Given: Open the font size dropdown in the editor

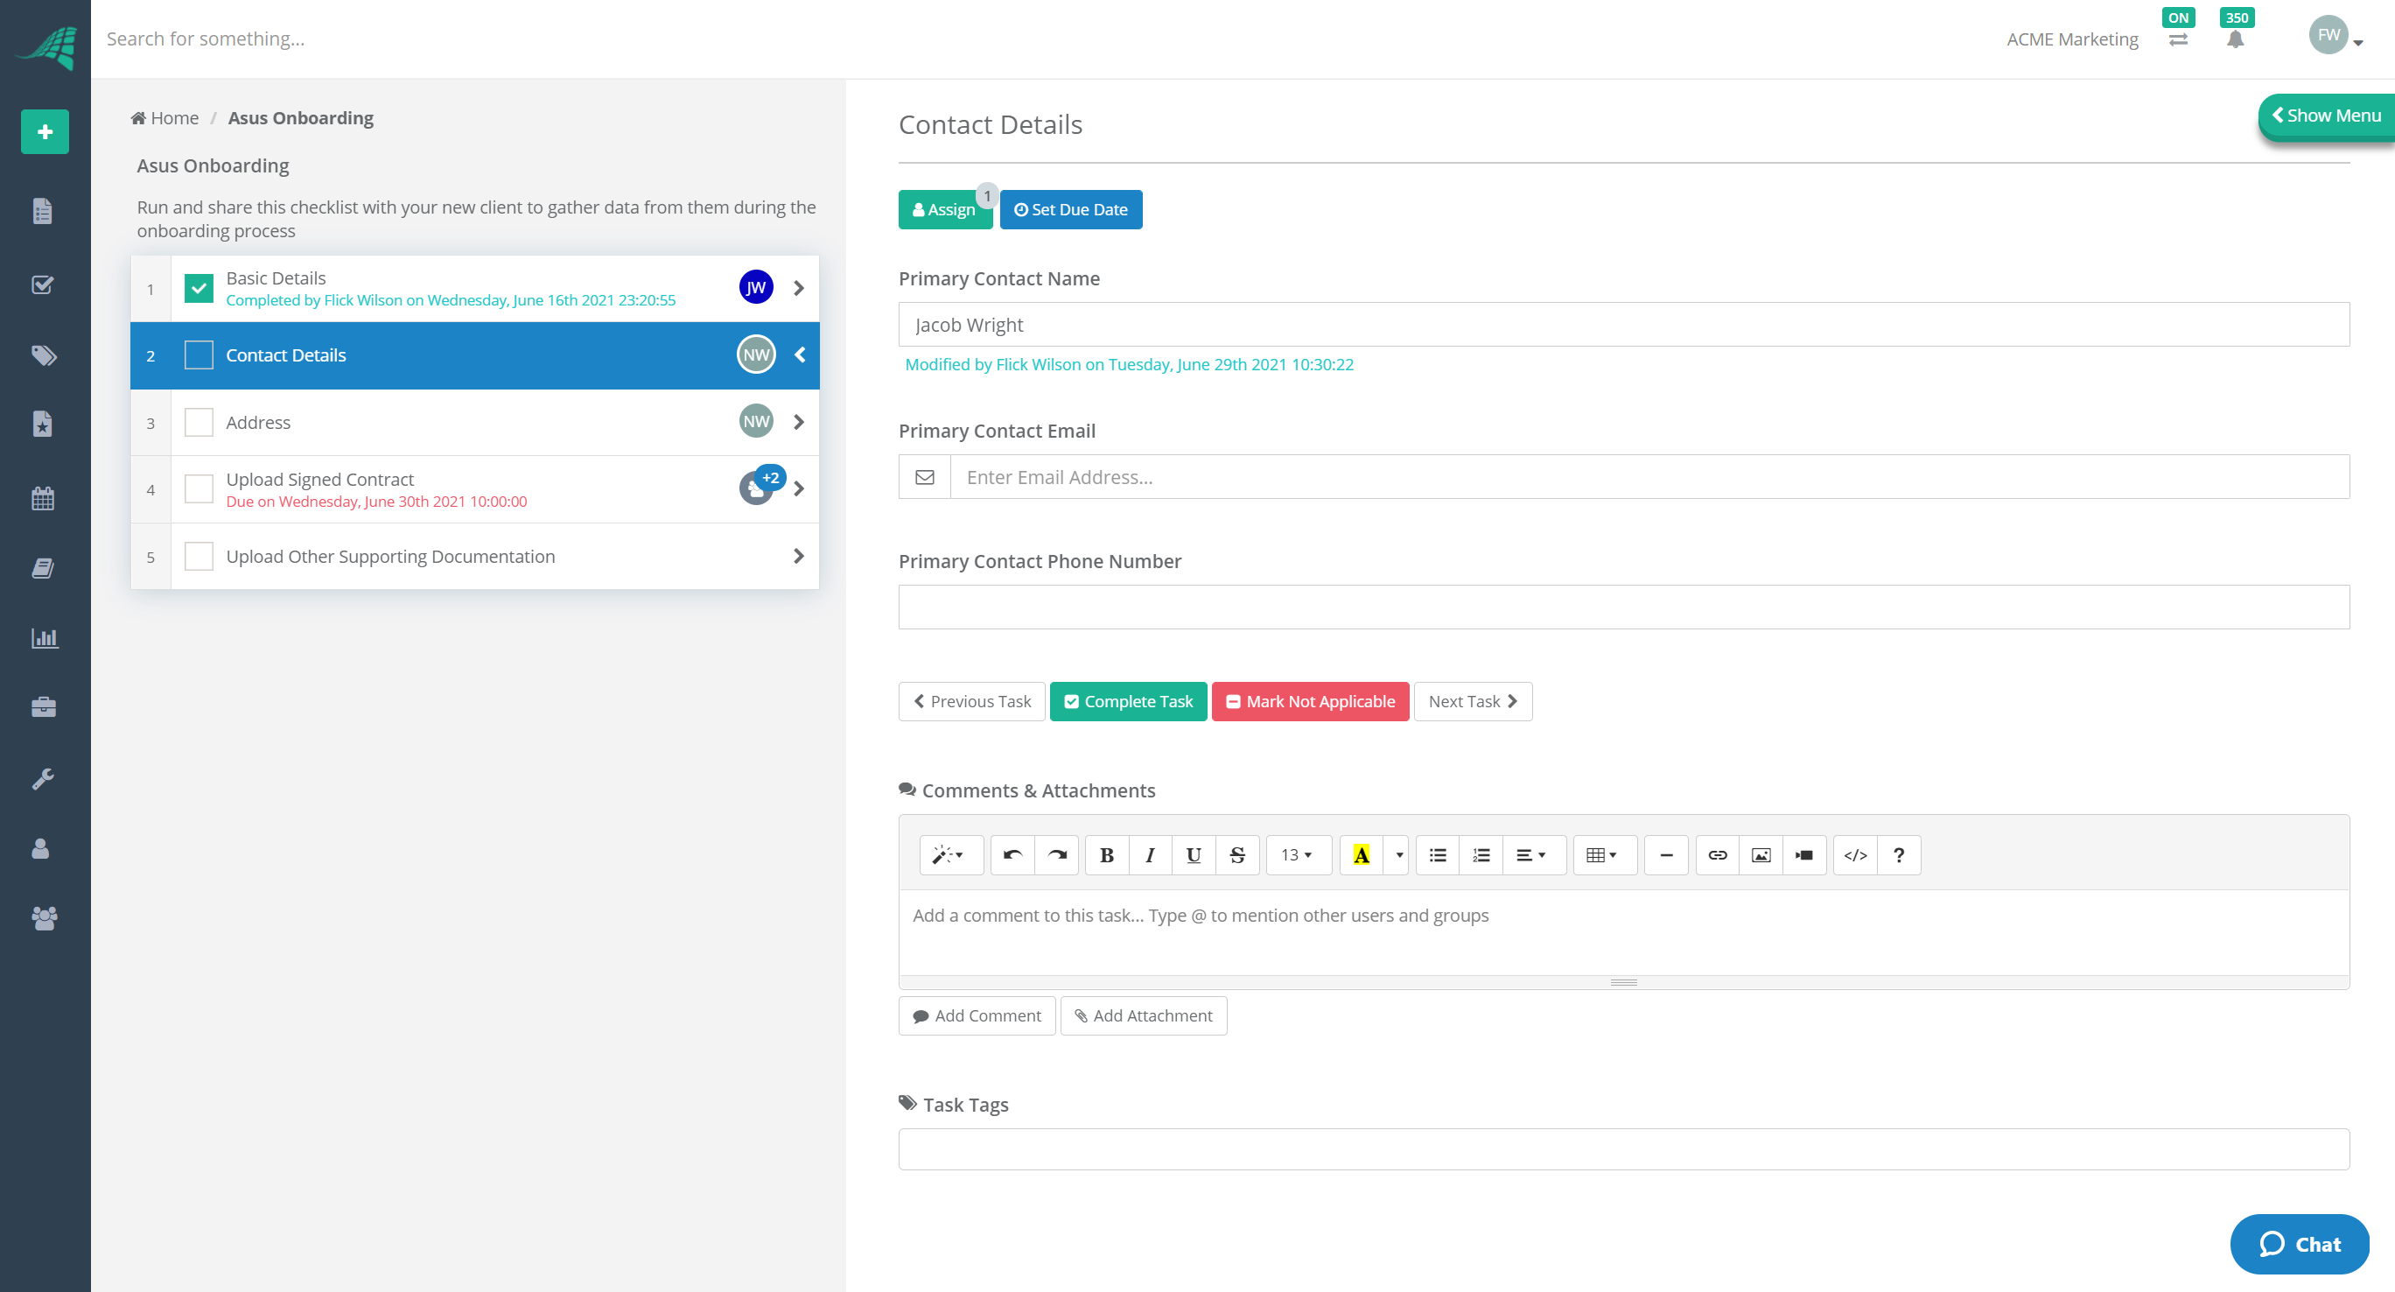Looking at the screenshot, I should [x=1298, y=855].
